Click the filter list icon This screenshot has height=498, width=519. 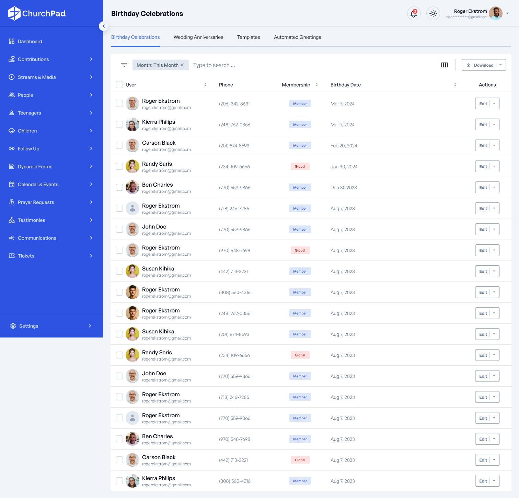pyautogui.click(x=124, y=65)
